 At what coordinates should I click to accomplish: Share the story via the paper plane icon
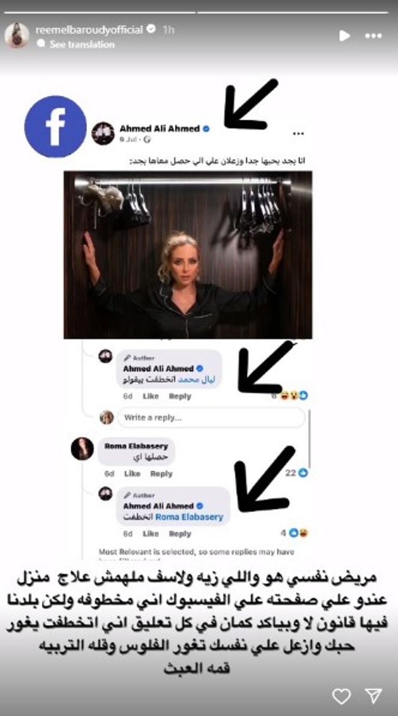[x=373, y=696]
